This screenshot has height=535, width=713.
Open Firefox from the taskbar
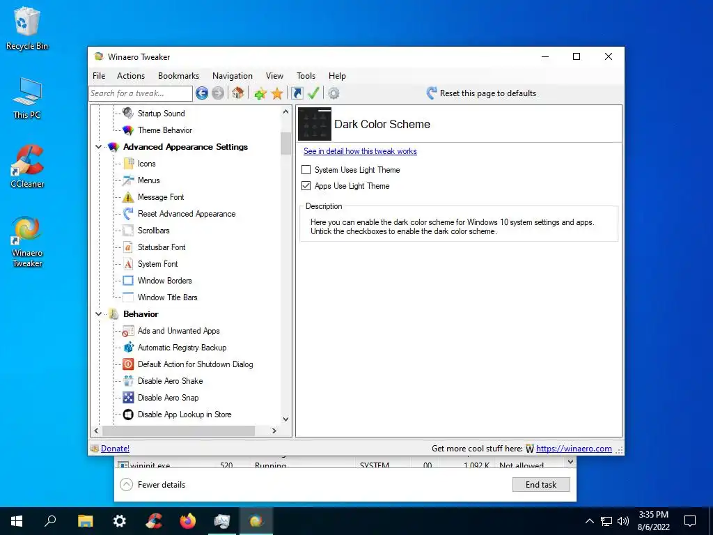click(188, 521)
